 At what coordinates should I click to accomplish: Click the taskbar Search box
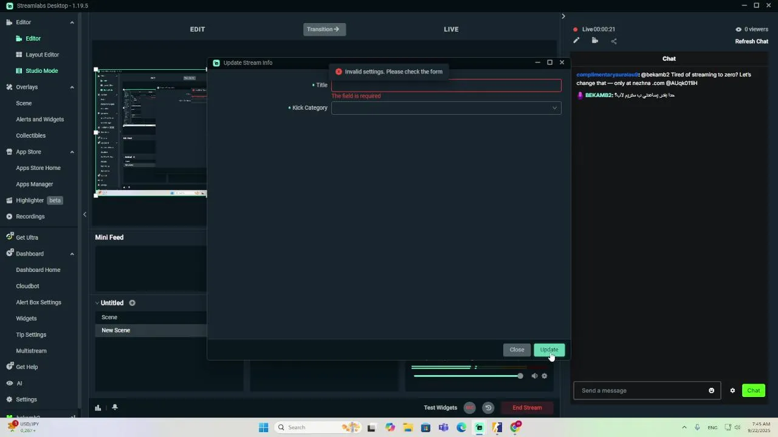click(x=317, y=427)
